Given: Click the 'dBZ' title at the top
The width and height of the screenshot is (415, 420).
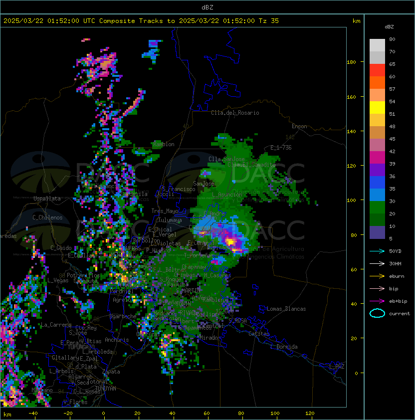Looking at the screenshot, I should coord(207,7).
